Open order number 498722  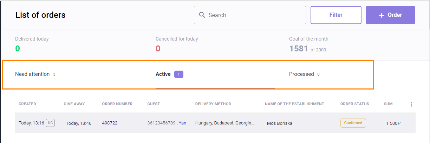[110, 123]
